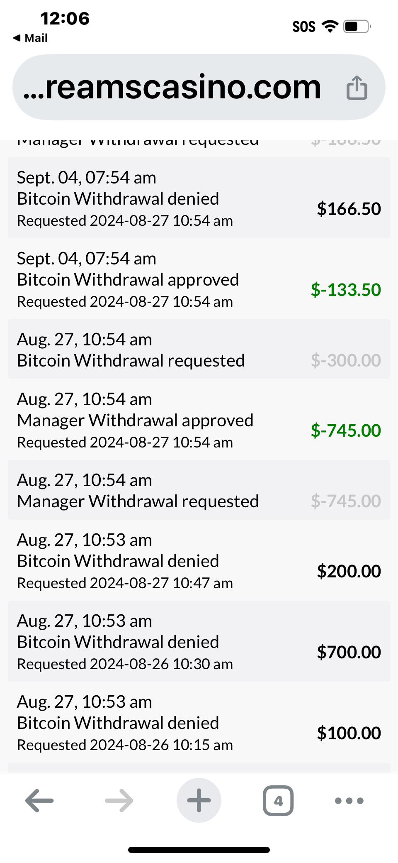Screen dimensions: 398x863
Task: Open the $700.00 Bitcoin Withdrawal denied row
Action: 199,641
